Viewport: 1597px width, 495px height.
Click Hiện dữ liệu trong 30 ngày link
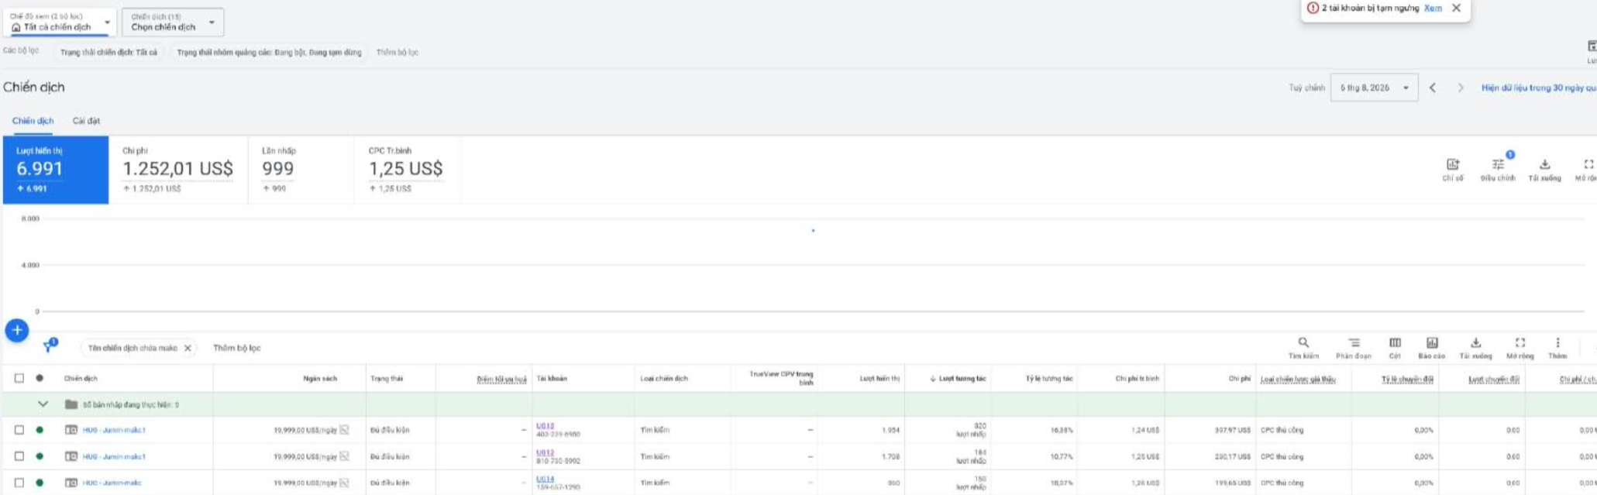[x=1538, y=88]
